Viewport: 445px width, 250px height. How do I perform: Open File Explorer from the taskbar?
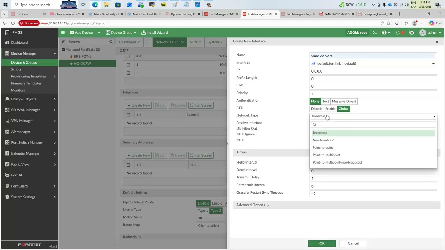[106, 5]
